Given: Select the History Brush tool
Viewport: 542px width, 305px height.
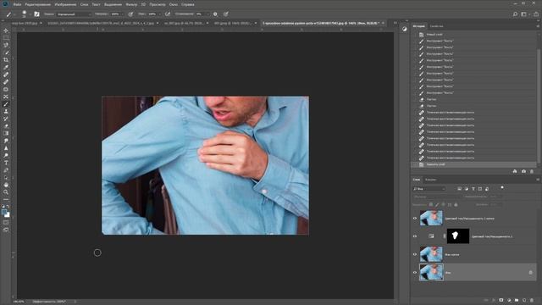Looking at the screenshot, I should (6, 119).
